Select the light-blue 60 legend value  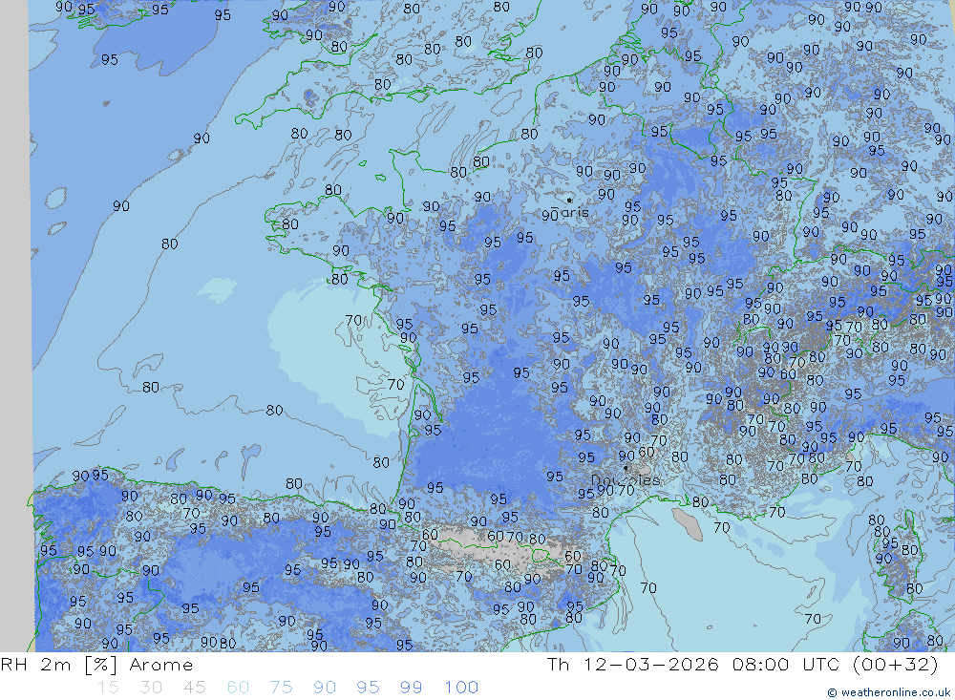pyautogui.click(x=238, y=688)
